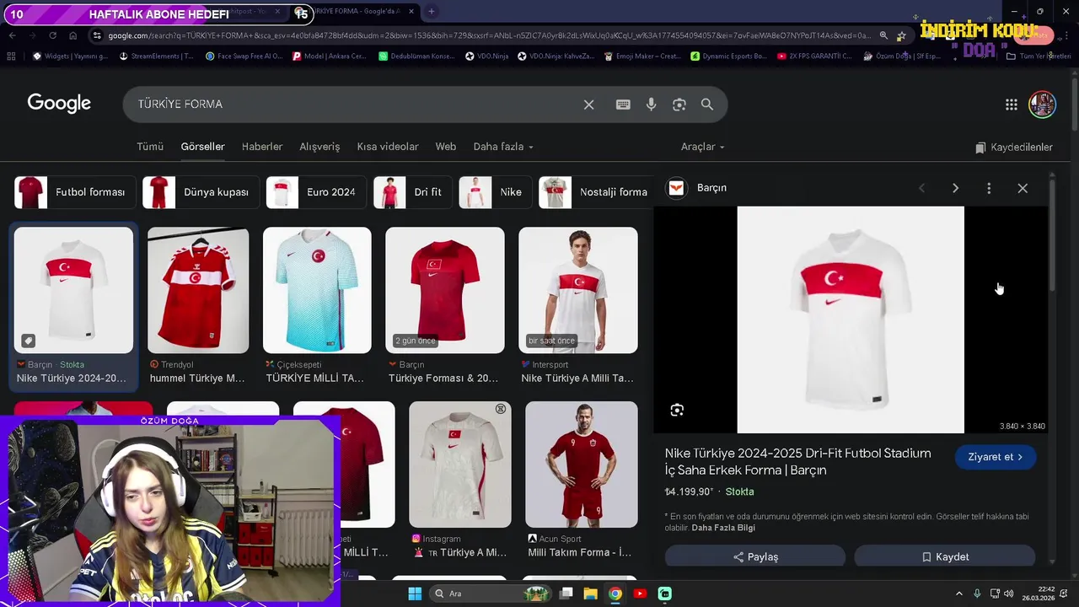The height and width of the screenshot is (607, 1079).
Task: Filter by Nike chip
Action: 494,192
